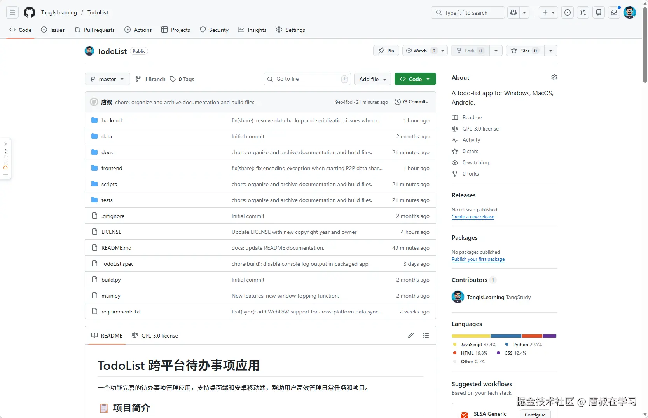Open the Insights tab
This screenshot has height=418, width=648.
pyautogui.click(x=252, y=30)
